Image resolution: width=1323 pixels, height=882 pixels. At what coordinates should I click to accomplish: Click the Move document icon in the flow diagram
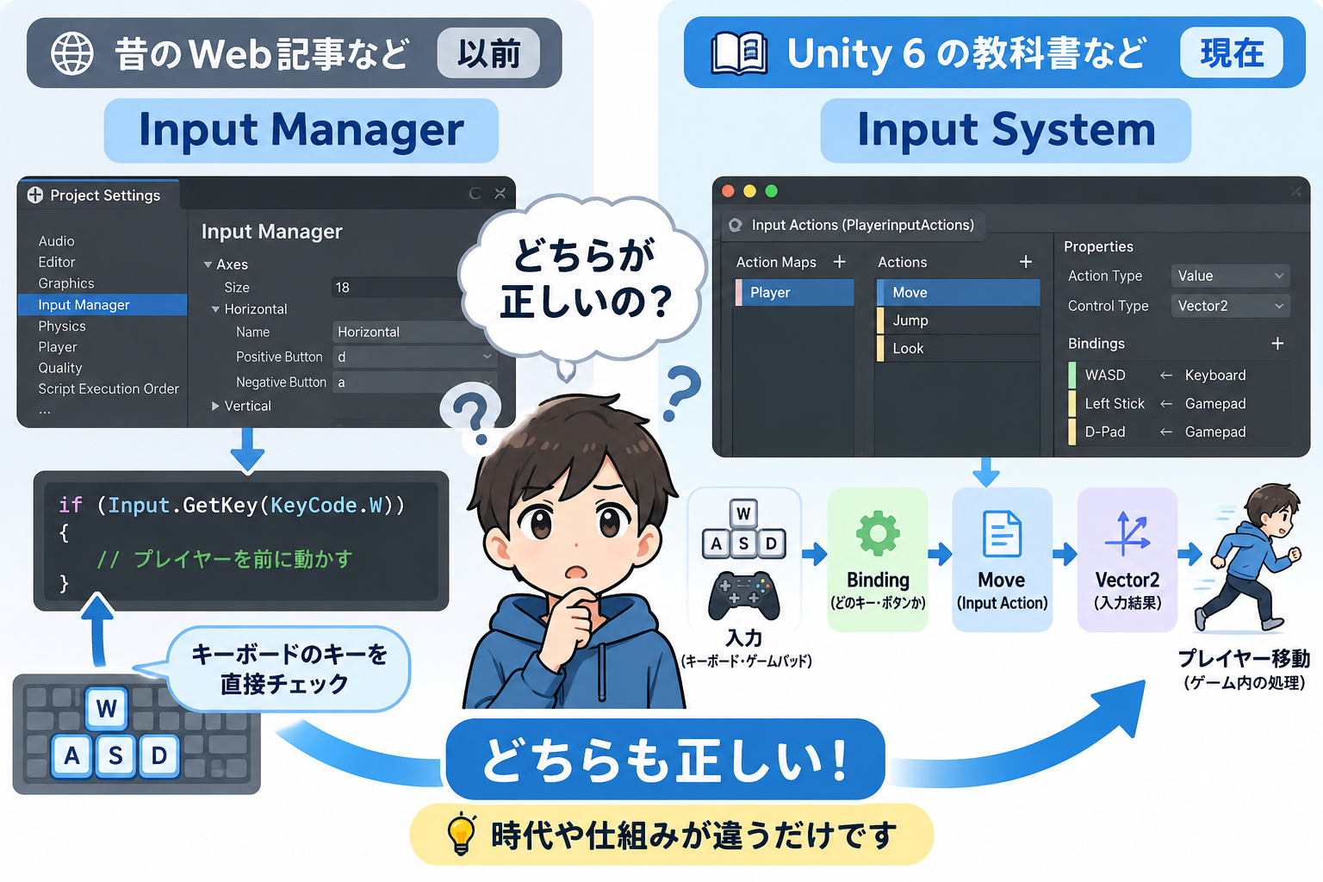pos(1003,534)
